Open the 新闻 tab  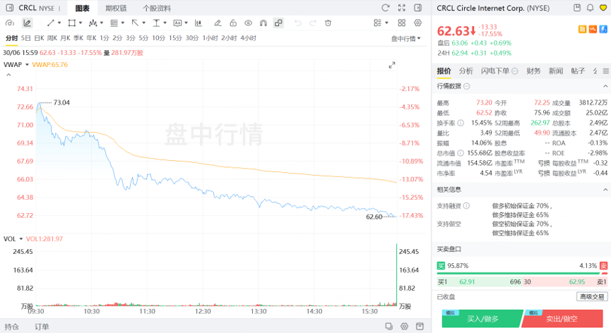point(556,71)
